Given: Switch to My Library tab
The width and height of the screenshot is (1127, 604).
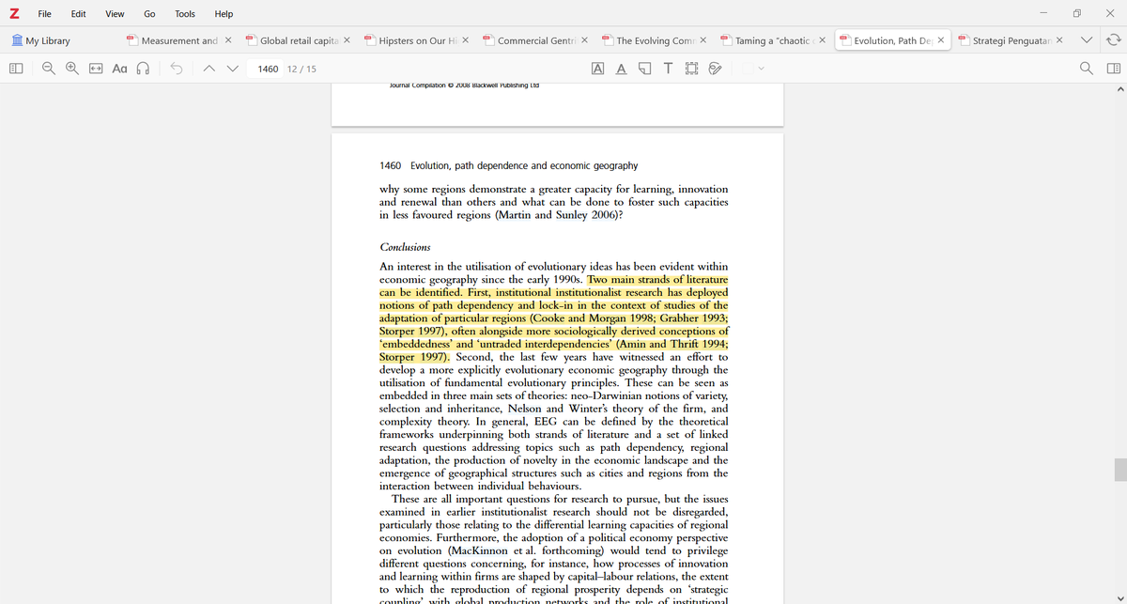Looking at the screenshot, I should (41, 40).
